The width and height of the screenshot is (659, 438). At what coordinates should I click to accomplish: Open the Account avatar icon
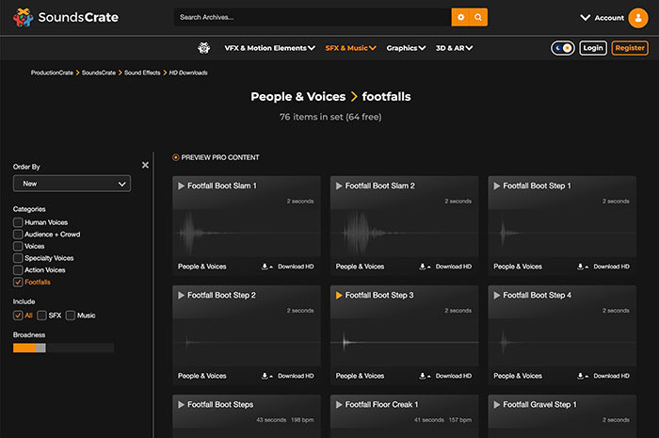coord(638,18)
